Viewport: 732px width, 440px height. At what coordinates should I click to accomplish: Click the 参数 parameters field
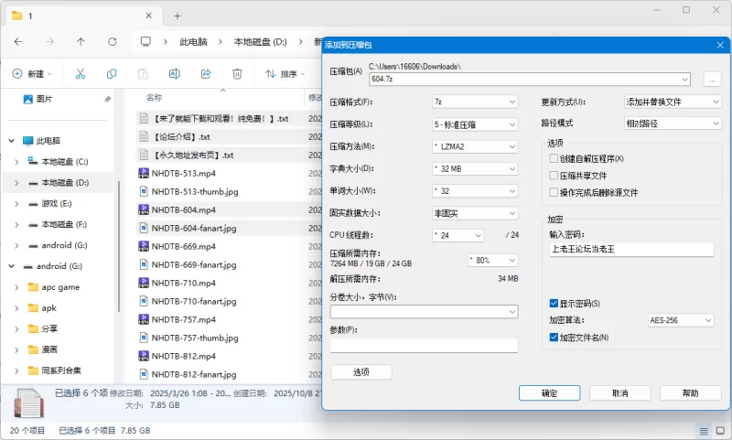click(424, 345)
